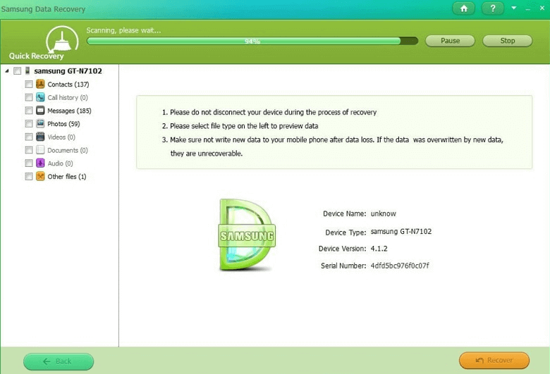
Task: Click the Documents page icon
Action: [x=40, y=150]
